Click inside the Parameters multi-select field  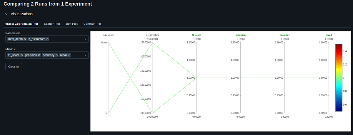click(47, 39)
